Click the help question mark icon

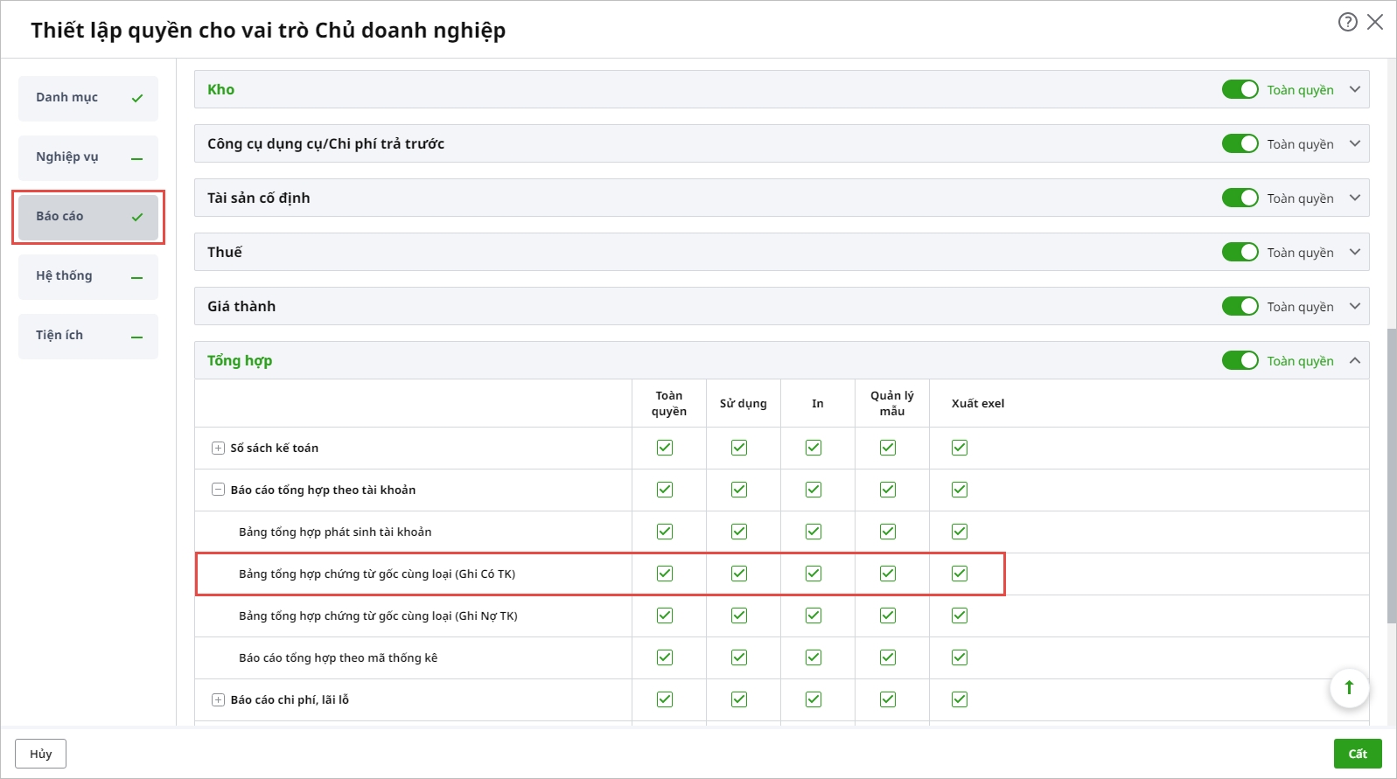1347,22
